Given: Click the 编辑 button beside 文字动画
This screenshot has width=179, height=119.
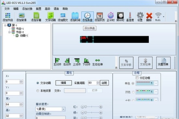Looking at the screenshot, I should (x=63, y=83).
